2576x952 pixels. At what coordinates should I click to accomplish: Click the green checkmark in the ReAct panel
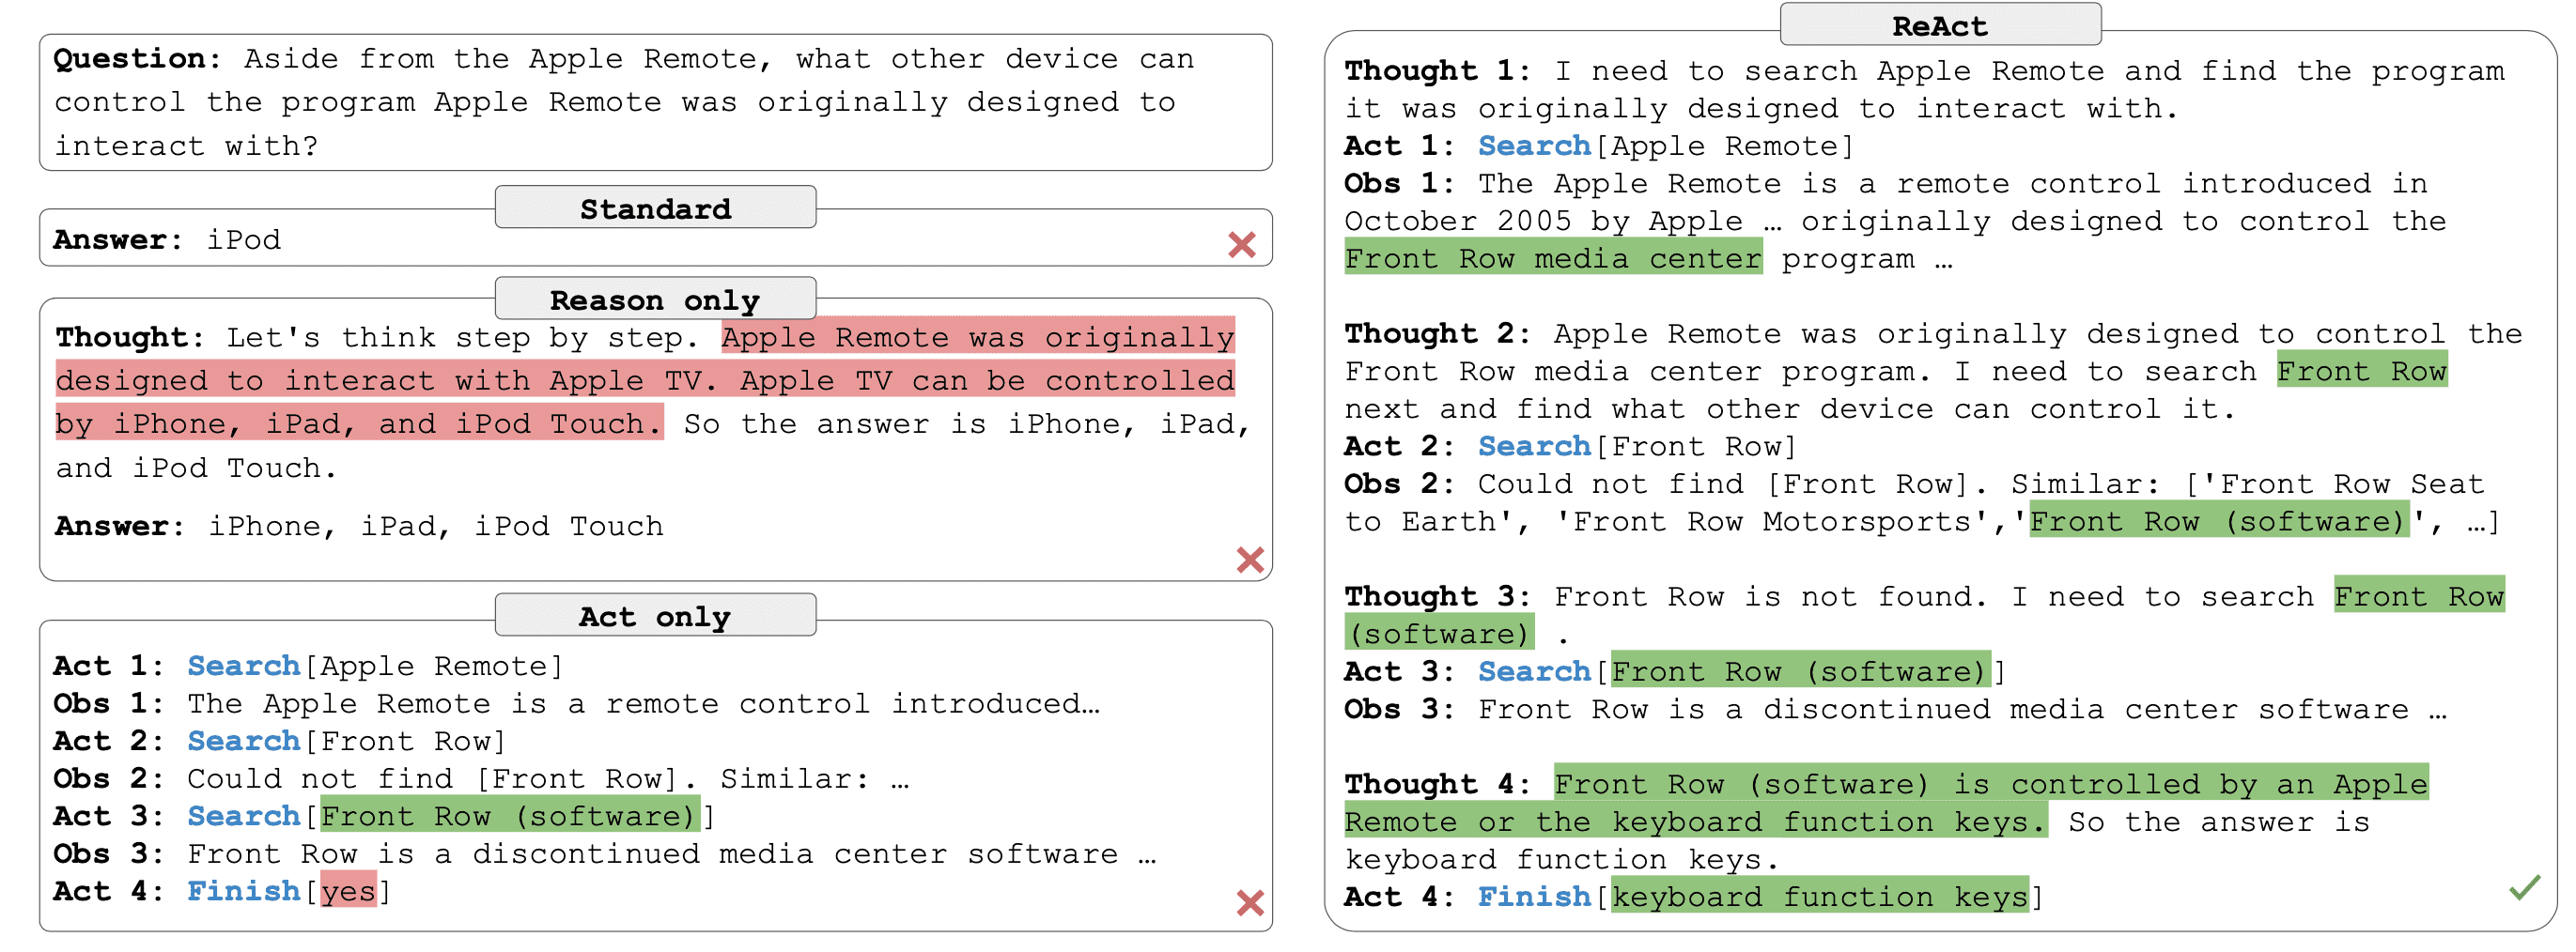pyautogui.click(x=2523, y=886)
